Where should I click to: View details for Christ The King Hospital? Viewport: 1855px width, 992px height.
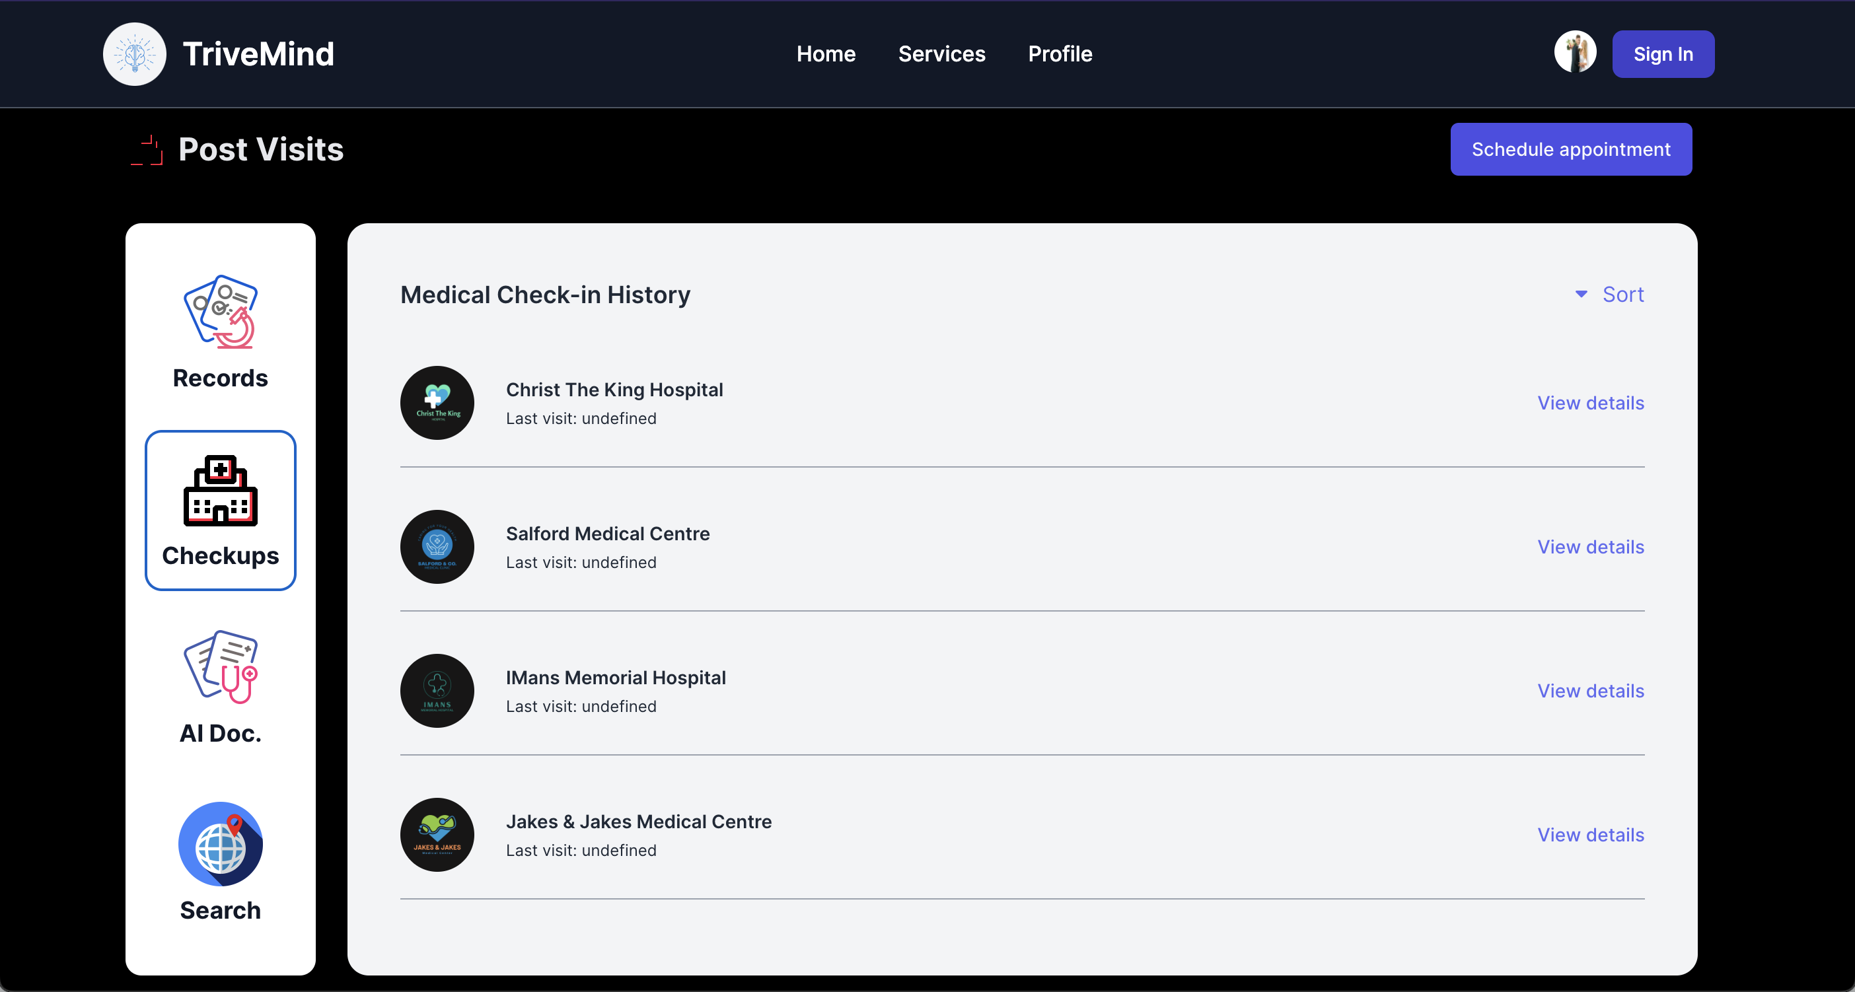point(1590,403)
